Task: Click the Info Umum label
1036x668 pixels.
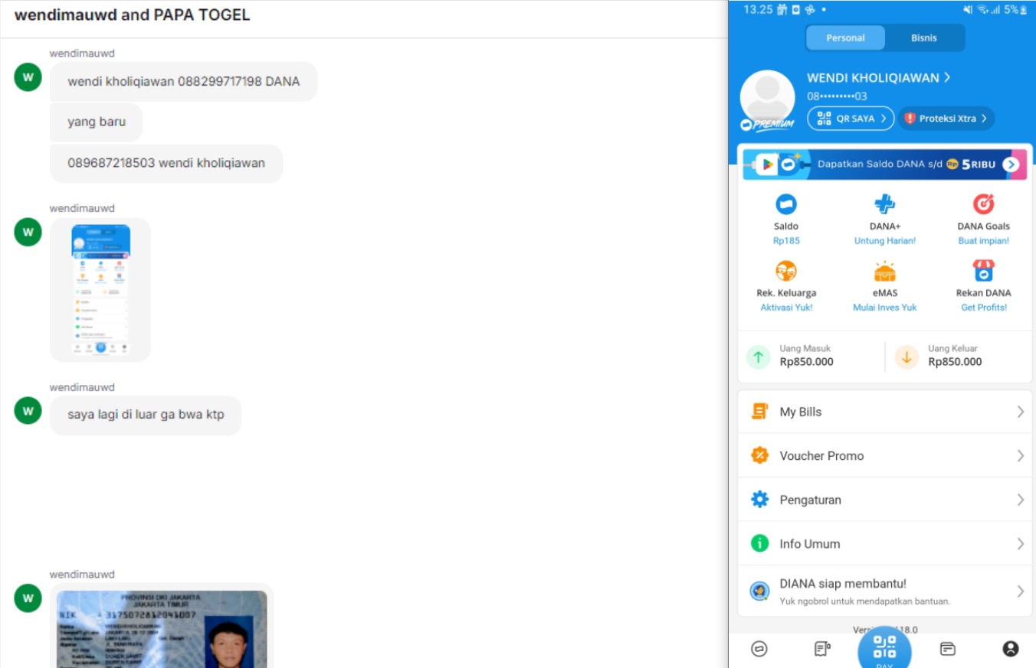Action: [x=810, y=543]
